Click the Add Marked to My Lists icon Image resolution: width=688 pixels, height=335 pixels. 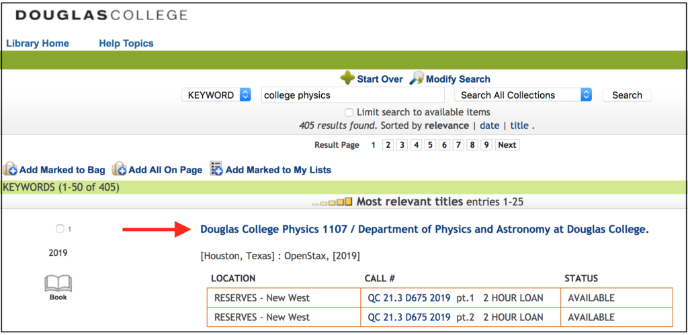point(216,169)
